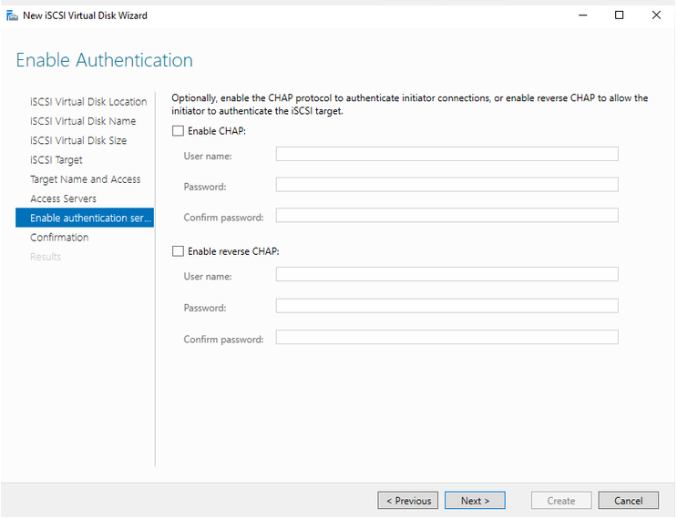Click the CHAP Password field
Image resolution: width=677 pixels, height=519 pixels.
(x=446, y=185)
